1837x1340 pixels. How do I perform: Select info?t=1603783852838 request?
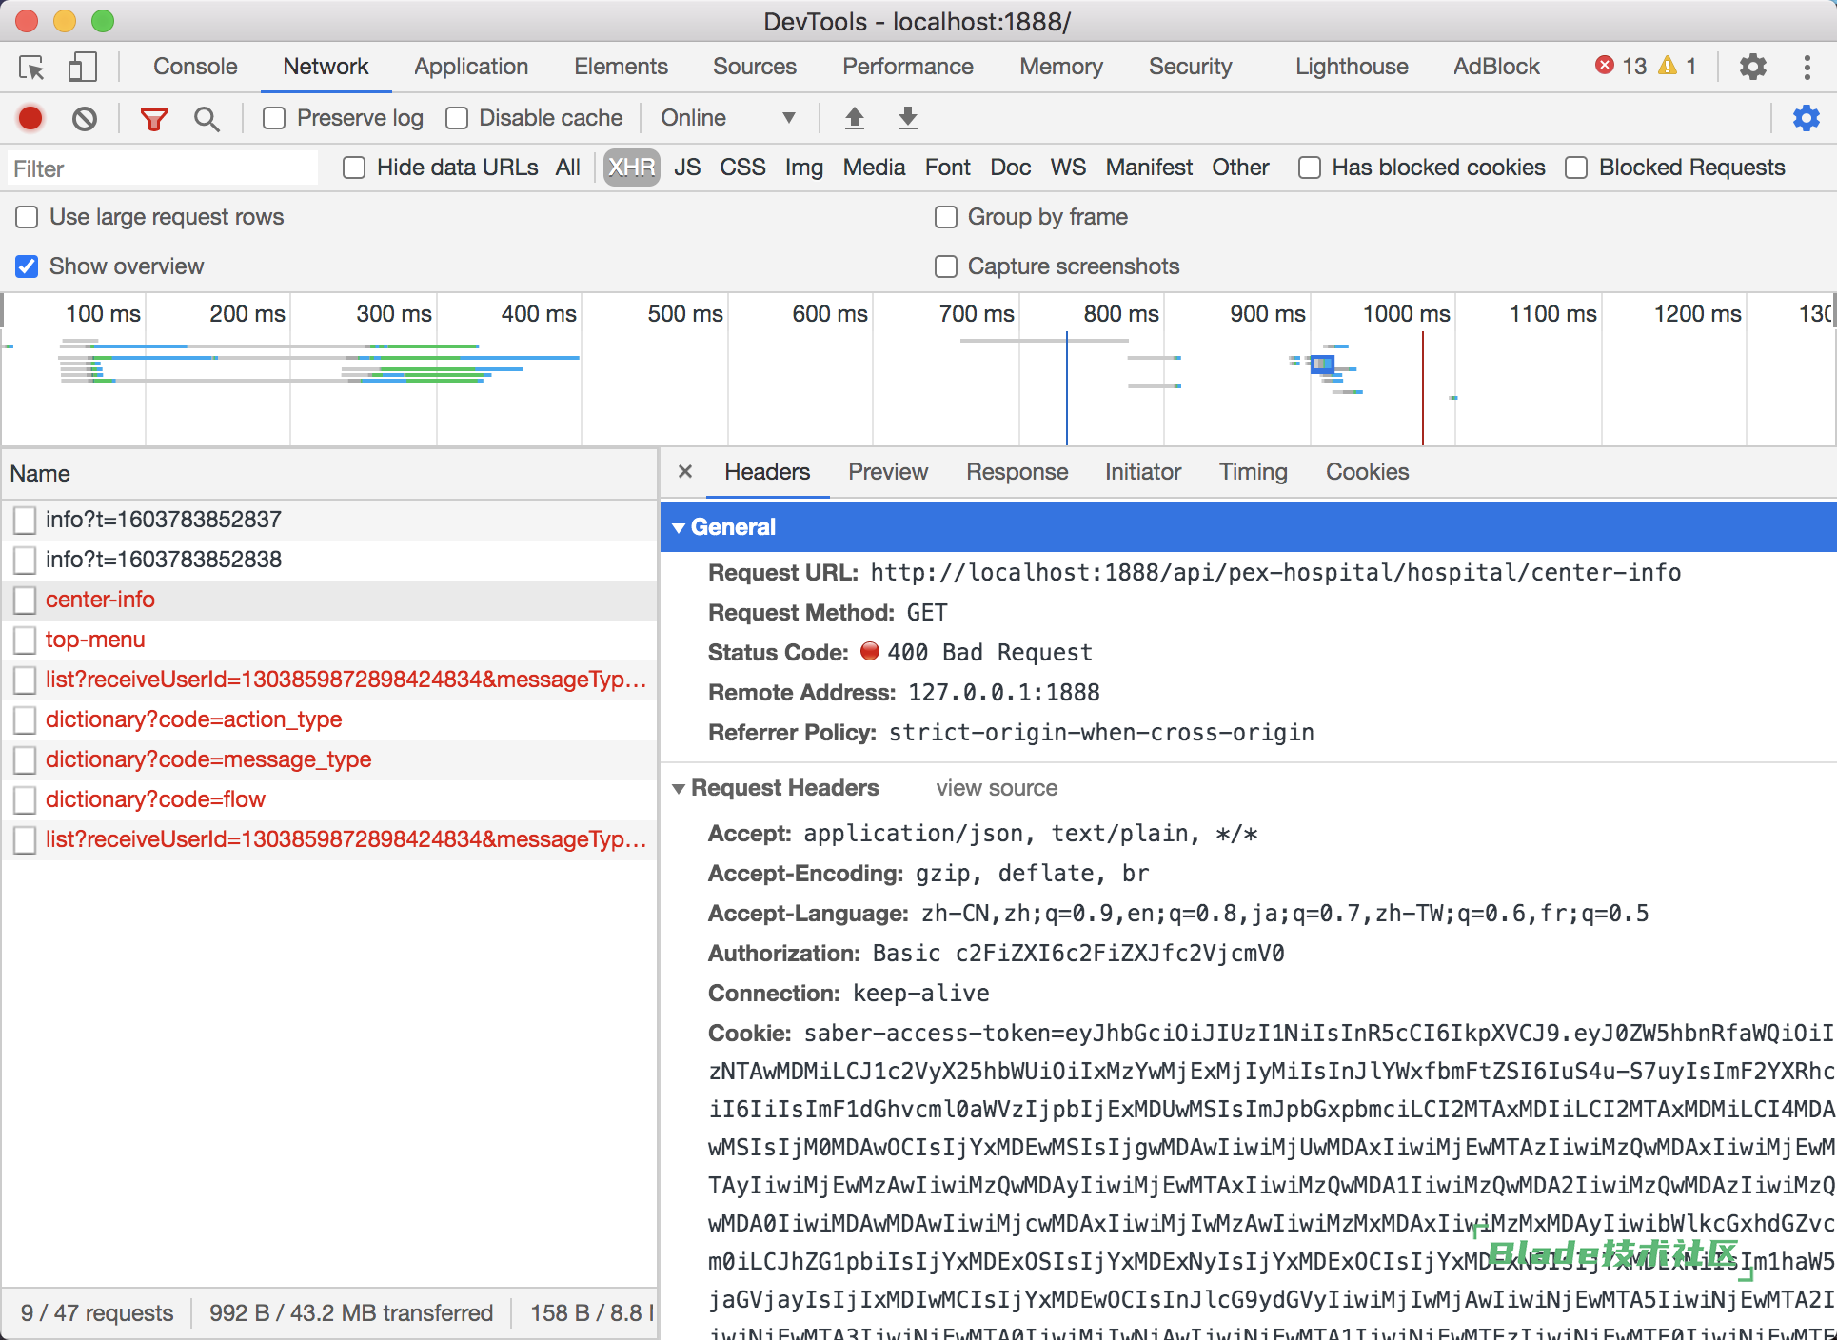point(329,560)
